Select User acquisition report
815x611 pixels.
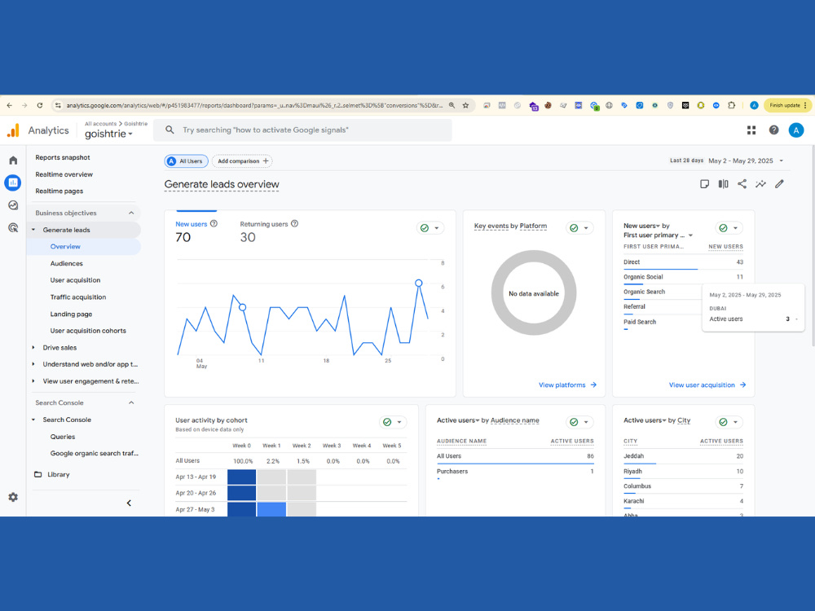(75, 280)
